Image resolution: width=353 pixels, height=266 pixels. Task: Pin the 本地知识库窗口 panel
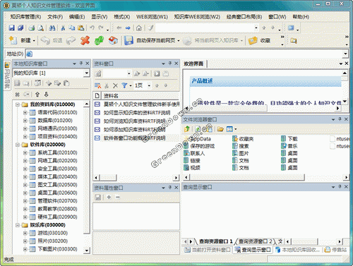click(x=81, y=64)
